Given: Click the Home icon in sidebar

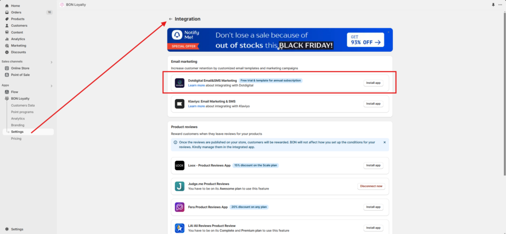Looking at the screenshot, I should (x=7, y=6).
